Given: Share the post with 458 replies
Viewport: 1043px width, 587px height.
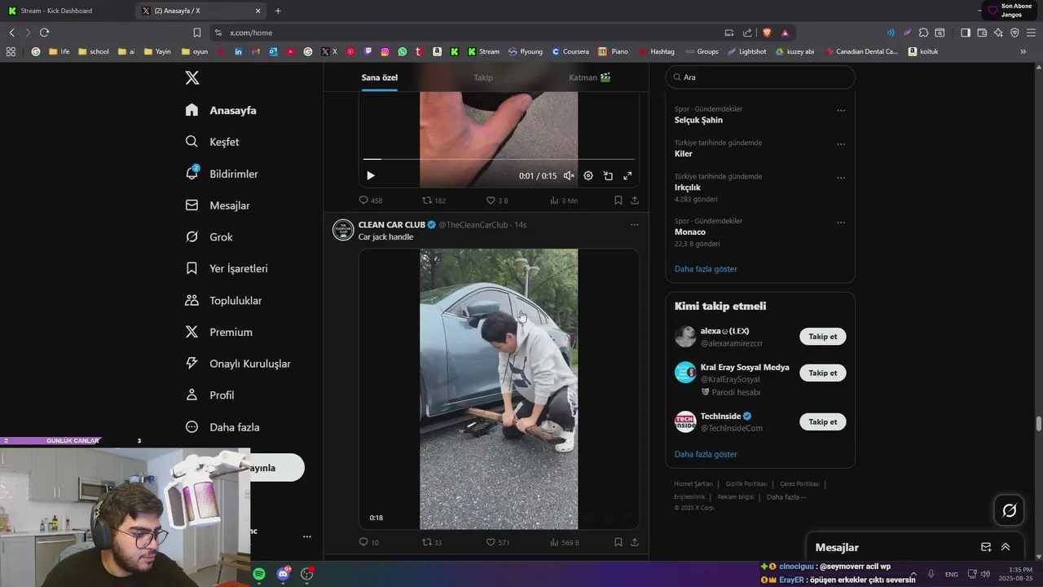Looking at the screenshot, I should [635, 200].
